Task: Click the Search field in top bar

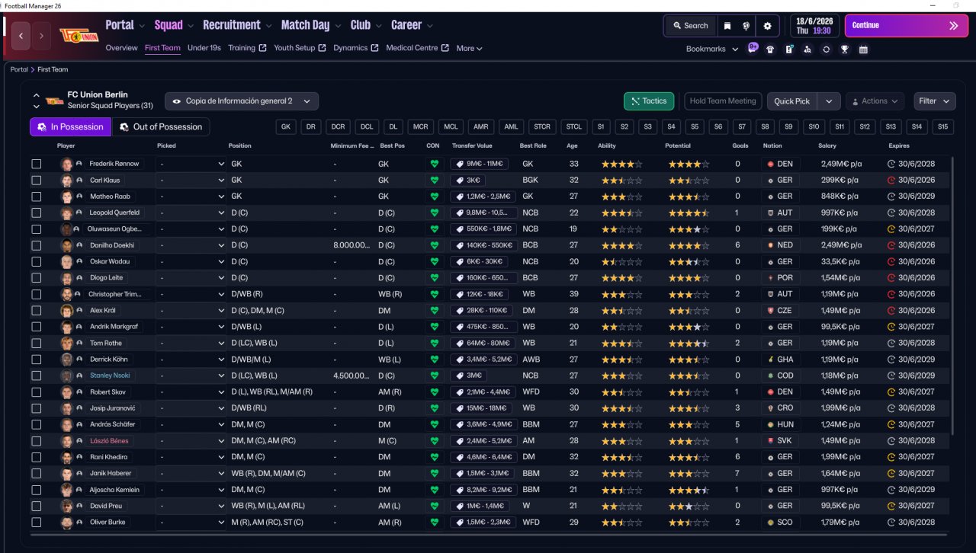Action: pyautogui.click(x=690, y=26)
